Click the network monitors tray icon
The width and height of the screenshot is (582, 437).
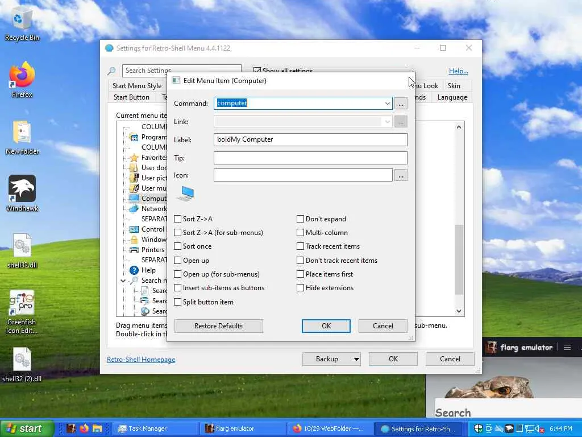529,429
